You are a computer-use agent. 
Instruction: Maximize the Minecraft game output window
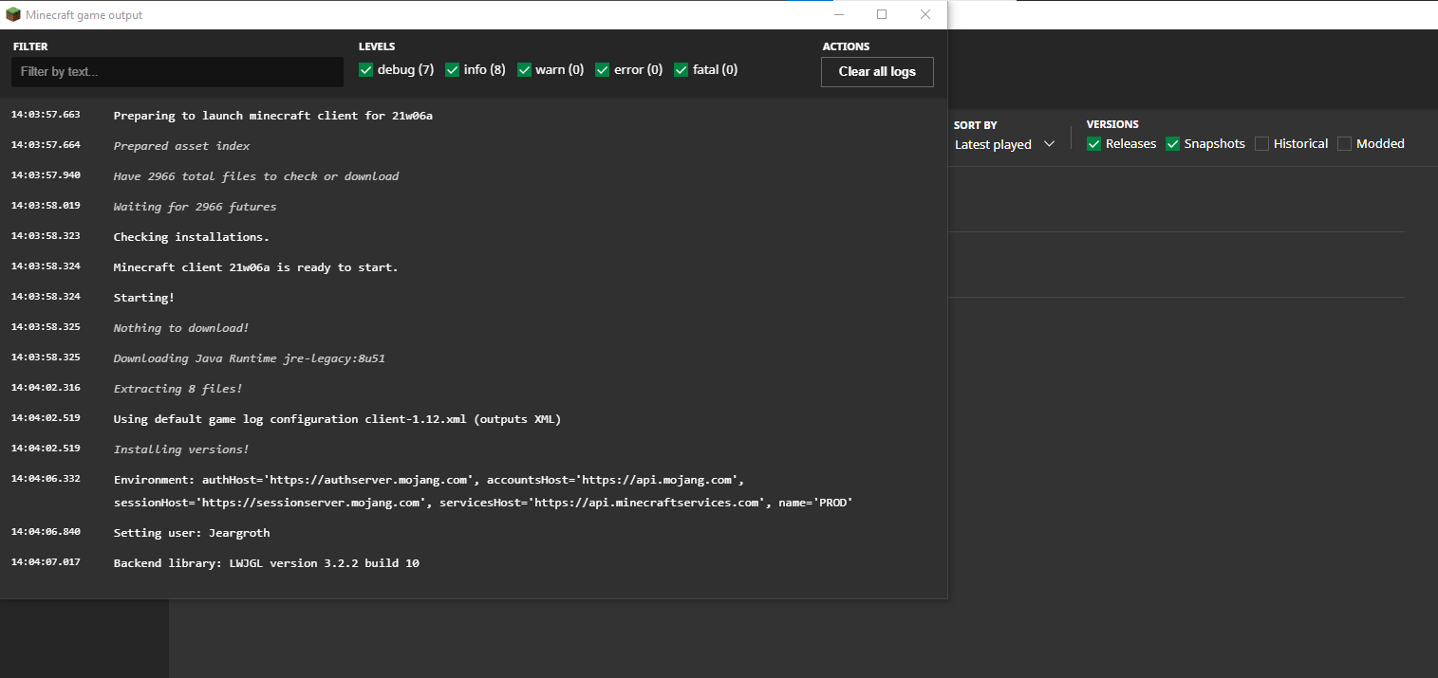[x=882, y=15]
